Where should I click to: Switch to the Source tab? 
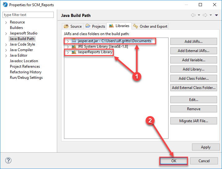(73, 26)
